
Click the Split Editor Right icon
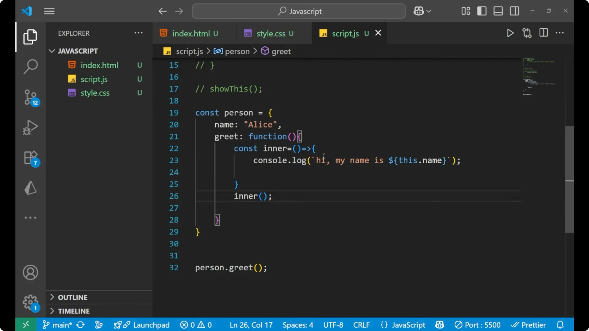click(x=543, y=33)
